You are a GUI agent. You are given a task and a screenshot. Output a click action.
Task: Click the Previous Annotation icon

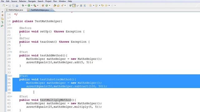pos(97,6)
